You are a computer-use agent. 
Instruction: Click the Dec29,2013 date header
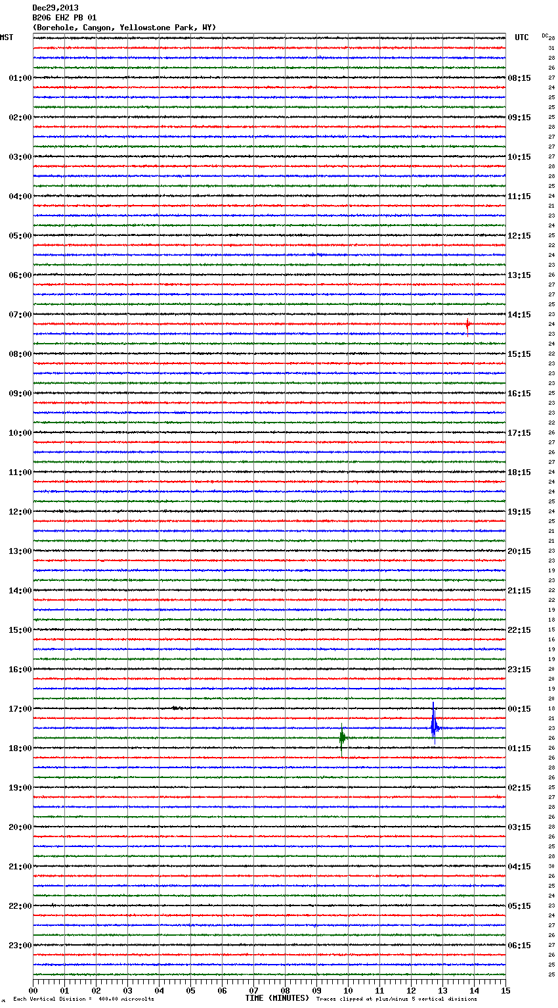55,8
